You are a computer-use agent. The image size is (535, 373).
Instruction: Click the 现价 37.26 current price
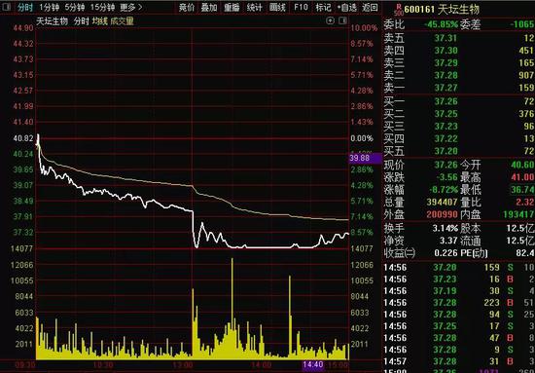click(x=446, y=166)
